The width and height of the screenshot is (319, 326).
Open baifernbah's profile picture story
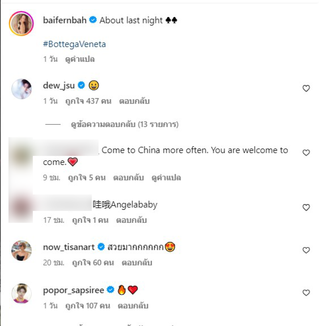(x=21, y=24)
